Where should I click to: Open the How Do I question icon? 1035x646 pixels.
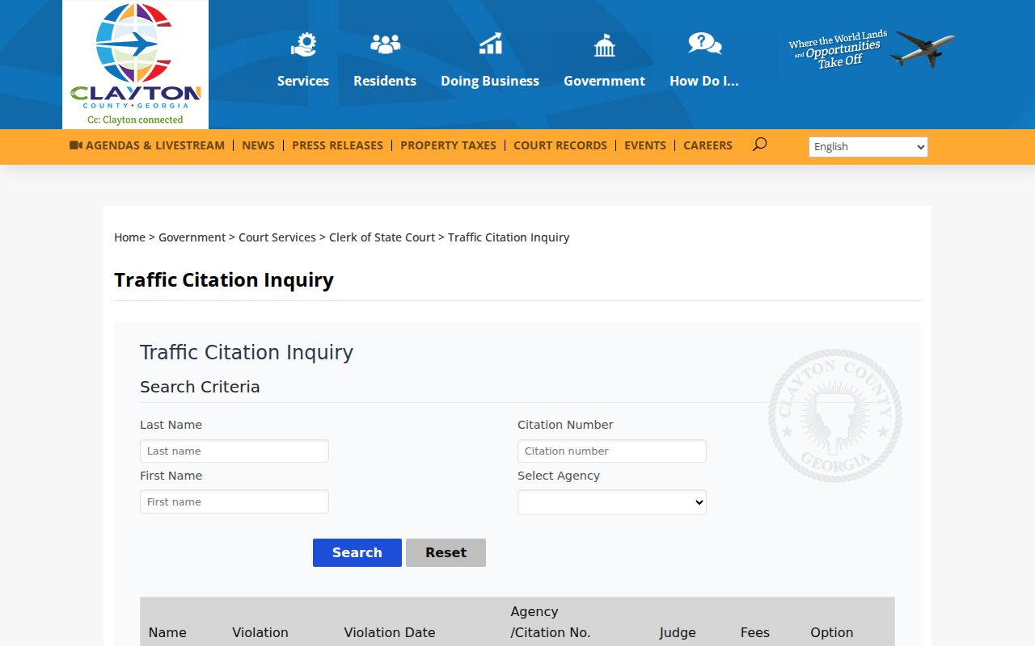tap(704, 44)
